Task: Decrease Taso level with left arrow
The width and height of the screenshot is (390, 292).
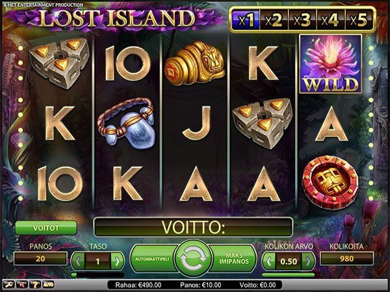Action: pos(79,262)
